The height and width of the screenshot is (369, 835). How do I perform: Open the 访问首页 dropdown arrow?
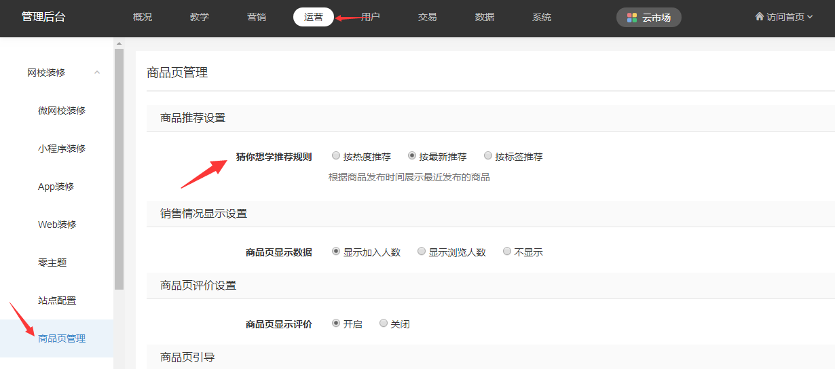(x=810, y=18)
